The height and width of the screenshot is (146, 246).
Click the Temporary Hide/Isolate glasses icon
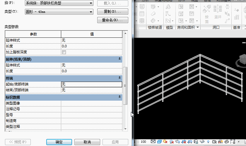coord(203,142)
